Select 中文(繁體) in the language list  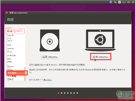[x=16, y=76]
